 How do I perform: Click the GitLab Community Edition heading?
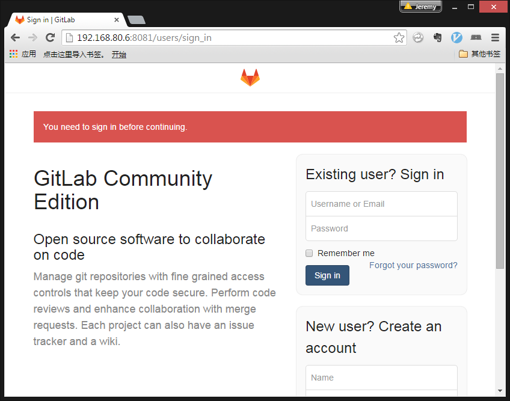pyautogui.click(x=123, y=190)
